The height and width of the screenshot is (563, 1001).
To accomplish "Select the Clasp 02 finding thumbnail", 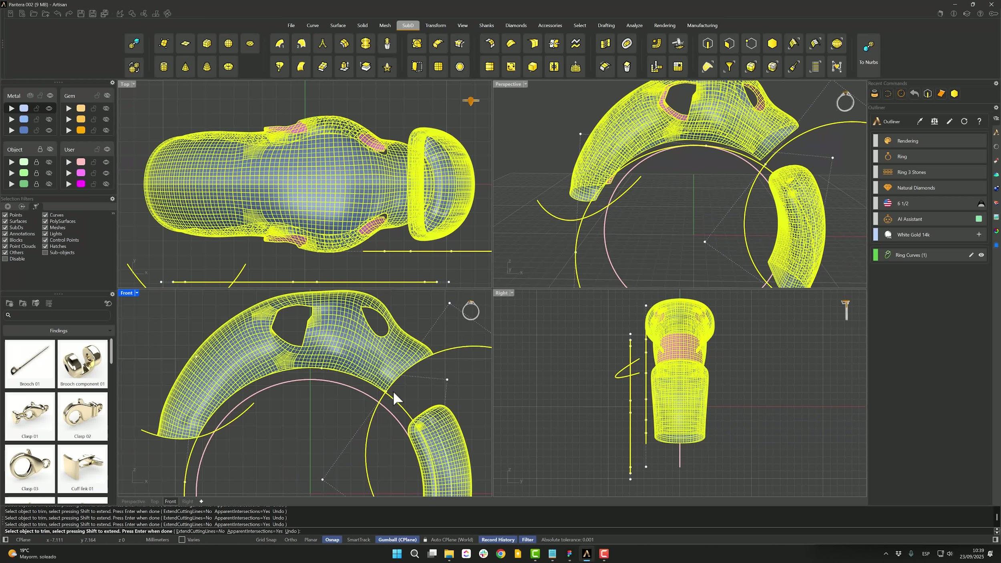I will 82,416.
